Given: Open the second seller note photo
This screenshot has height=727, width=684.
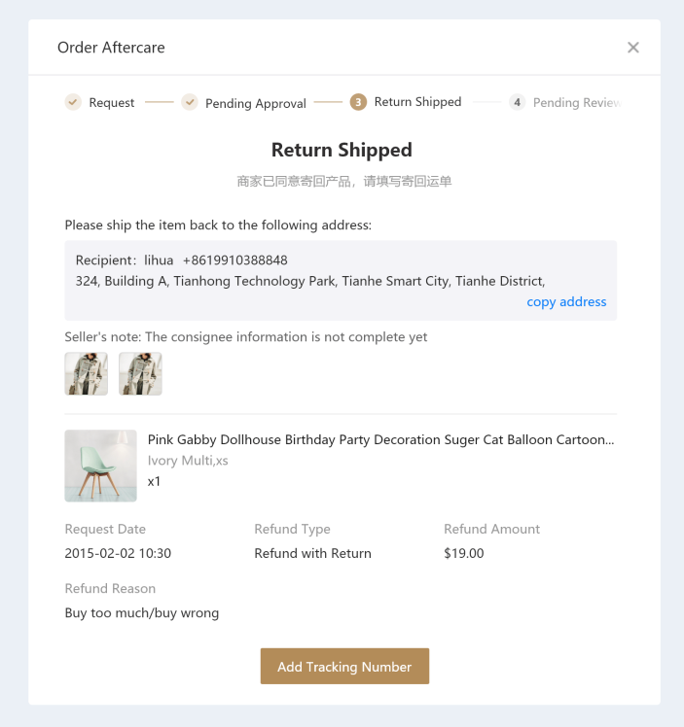Looking at the screenshot, I should pos(140,374).
